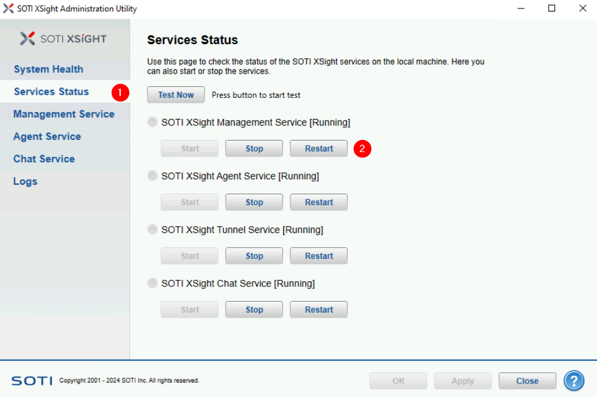Screen dimensions: 597x397
Task: Click the disabled OK button
Action: pos(398,381)
